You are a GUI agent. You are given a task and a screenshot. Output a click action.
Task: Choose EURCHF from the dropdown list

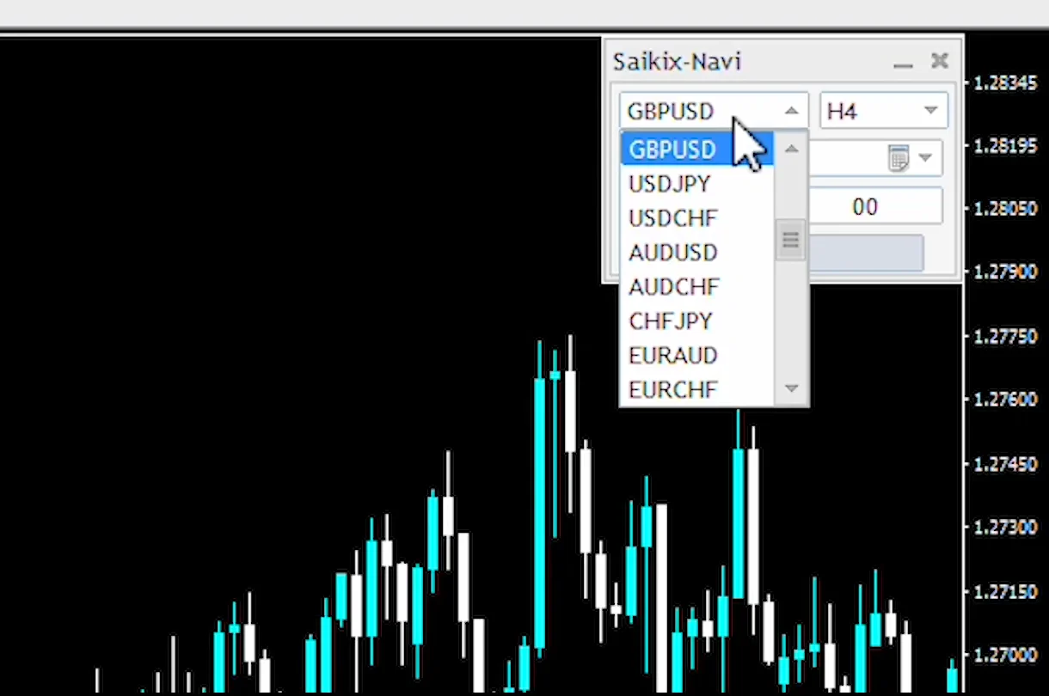click(x=697, y=389)
